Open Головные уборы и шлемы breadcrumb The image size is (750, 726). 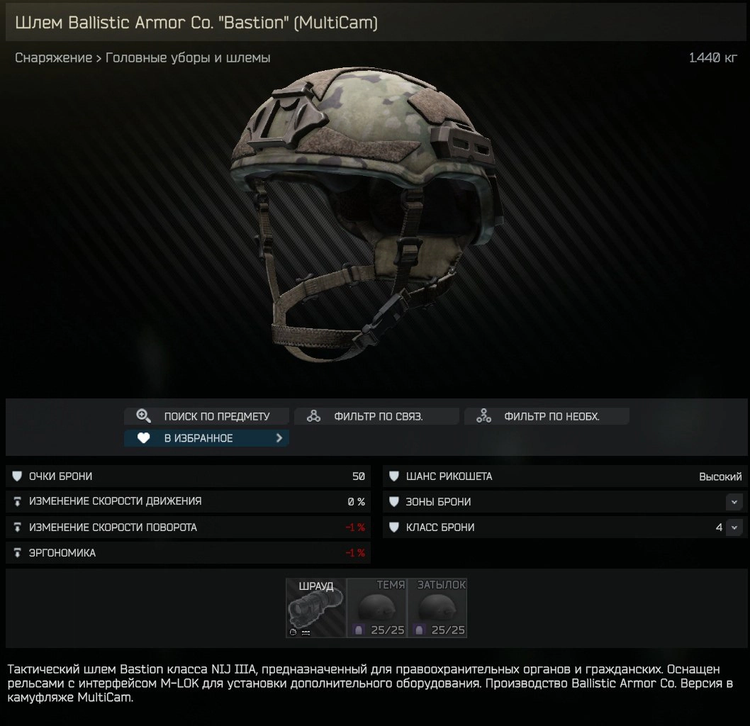click(188, 58)
